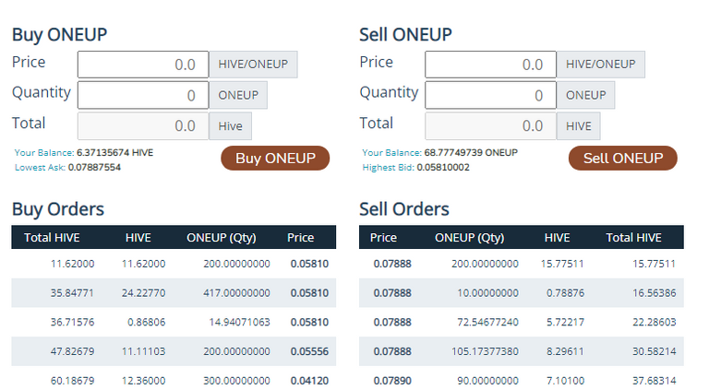The height and width of the screenshot is (390, 709).
Task: Click the Sell Orders heading
Action: (404, 209)
